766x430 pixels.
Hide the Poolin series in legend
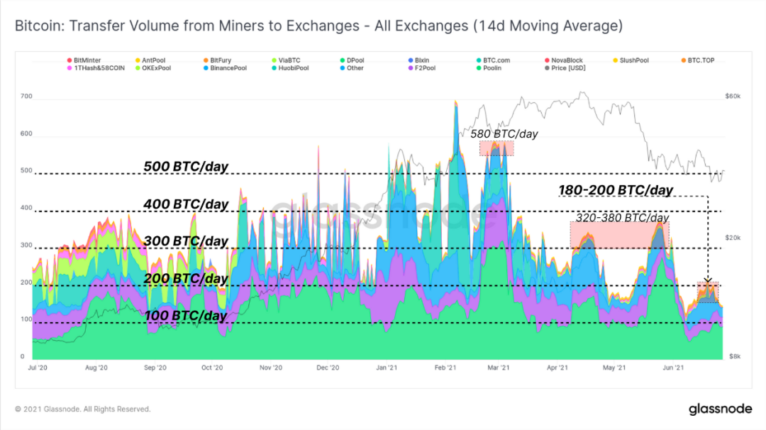[x=489, y=68]
